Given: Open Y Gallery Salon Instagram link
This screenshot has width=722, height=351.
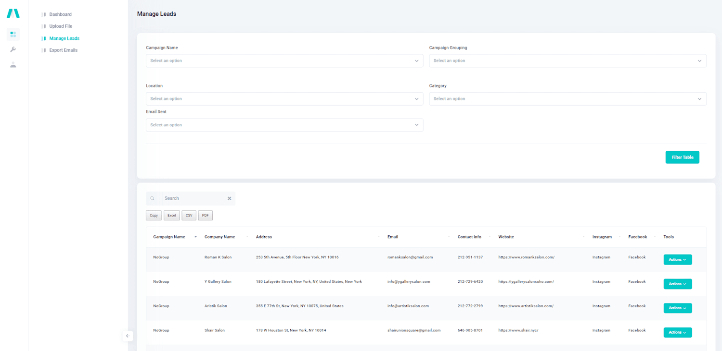Looking at the screenshot, I should (601, 281).
